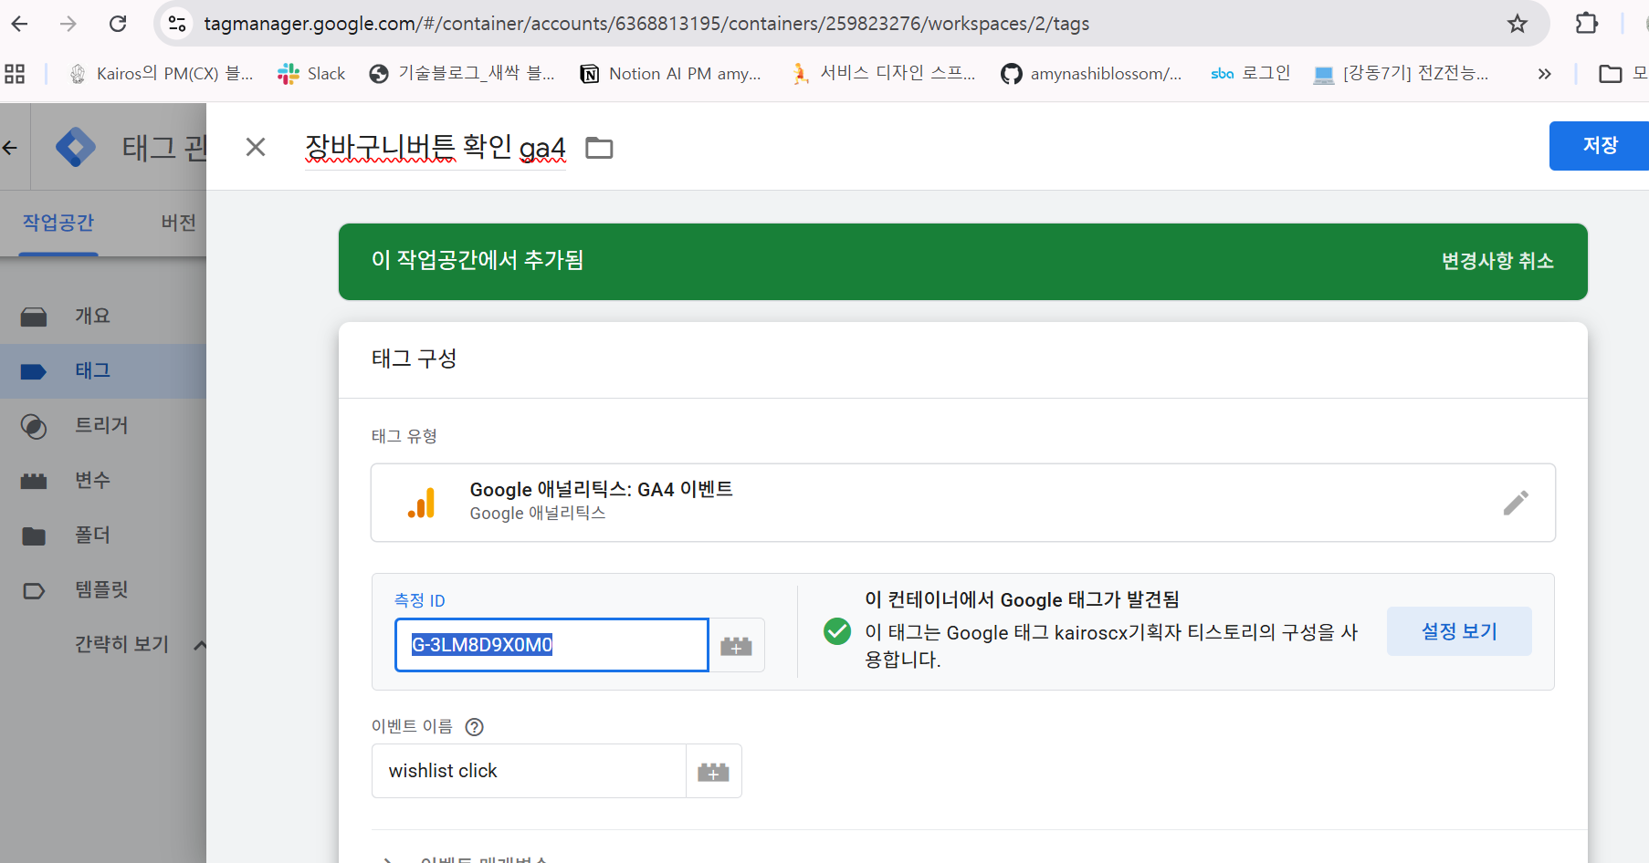Open Kairos PM(CX) blog bookmark
Viewport: 1649px width, 863px height.
tap(162, 74)
